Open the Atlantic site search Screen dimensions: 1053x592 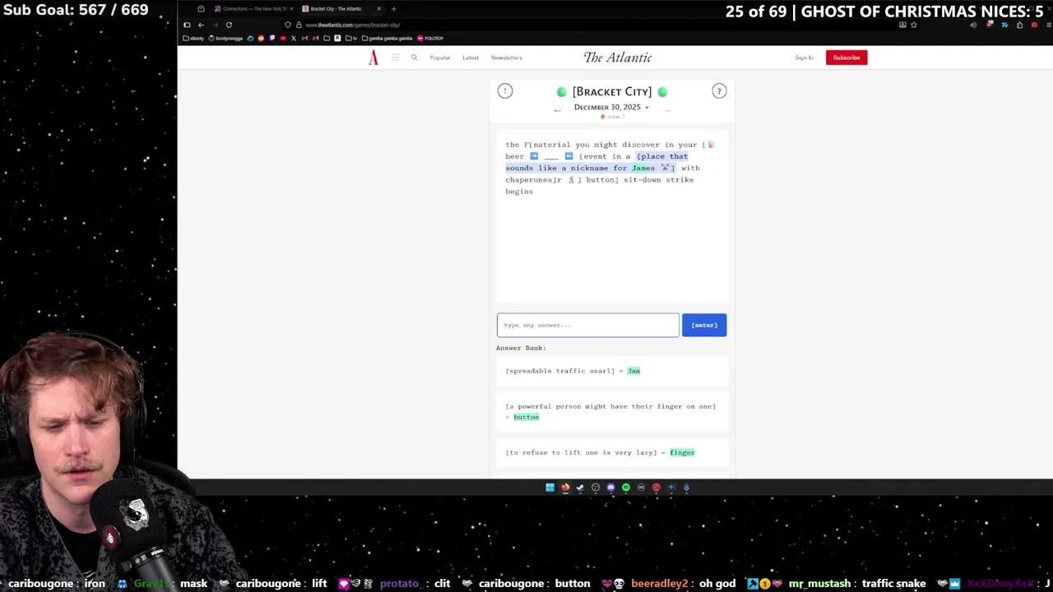(414, 58)
